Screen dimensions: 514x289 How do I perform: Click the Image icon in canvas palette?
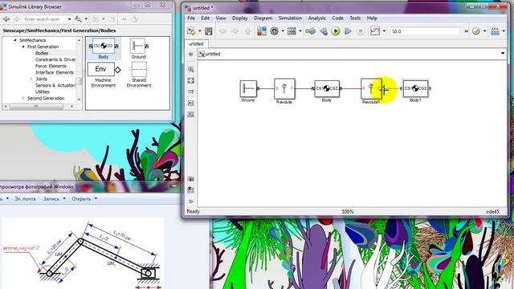click(x=191, y=114)
